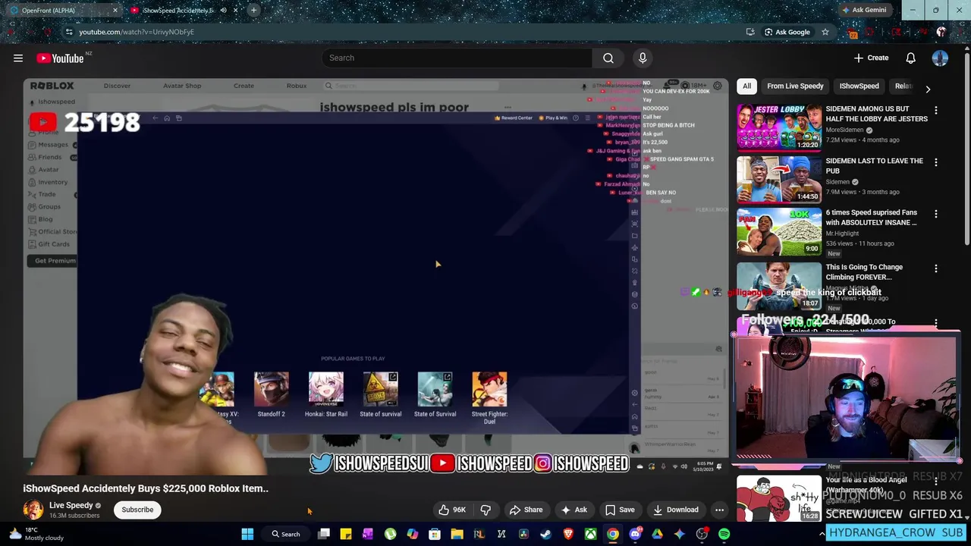Open YouTube notifications bell
The width and height of the screenshot is (971, 546).
[x=910, y=58]
